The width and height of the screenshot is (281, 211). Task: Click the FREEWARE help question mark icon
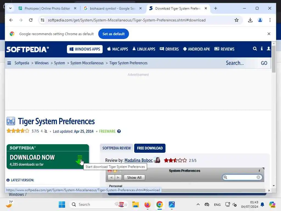coord(119,131)
